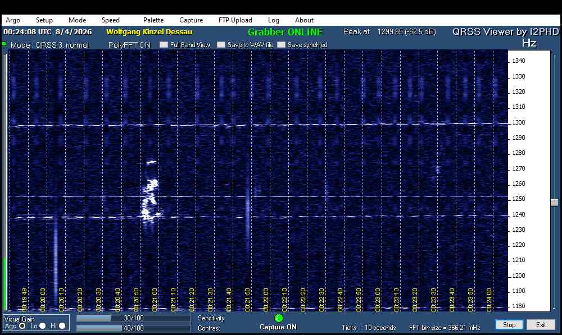562x335 pixels.
Task: Select the Hi visual gain radio button
Action: 62,325
